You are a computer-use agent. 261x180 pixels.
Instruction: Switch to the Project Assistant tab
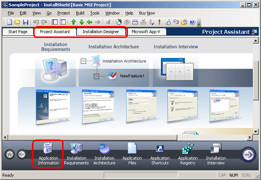click(55, 32)
